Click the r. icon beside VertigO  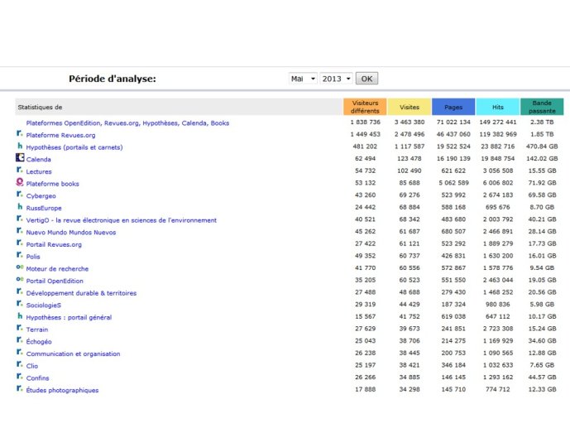[x=20, y=219]
